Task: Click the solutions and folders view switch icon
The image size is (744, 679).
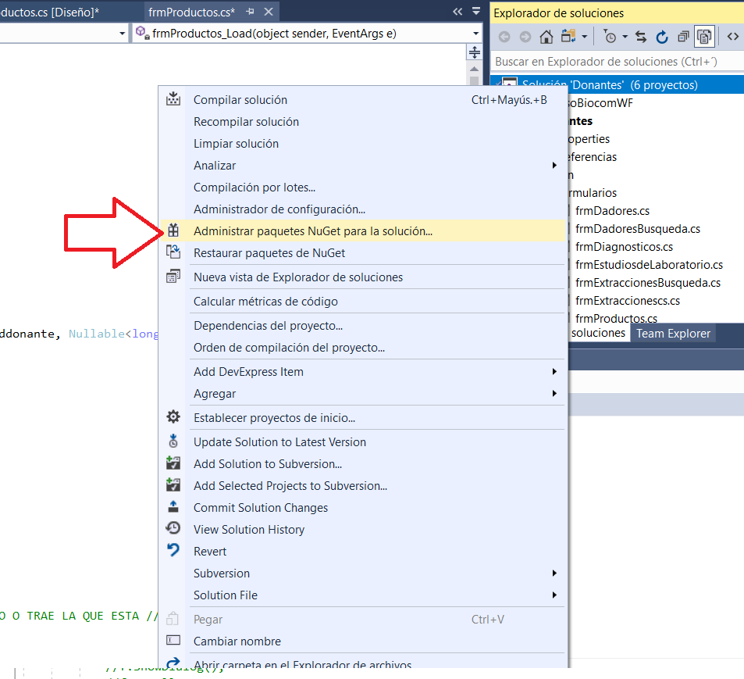Action: pyautogui.click(x=568, y=36)
